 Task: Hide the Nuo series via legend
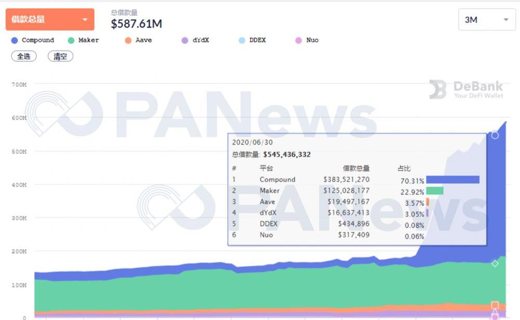tap(312, 40)
